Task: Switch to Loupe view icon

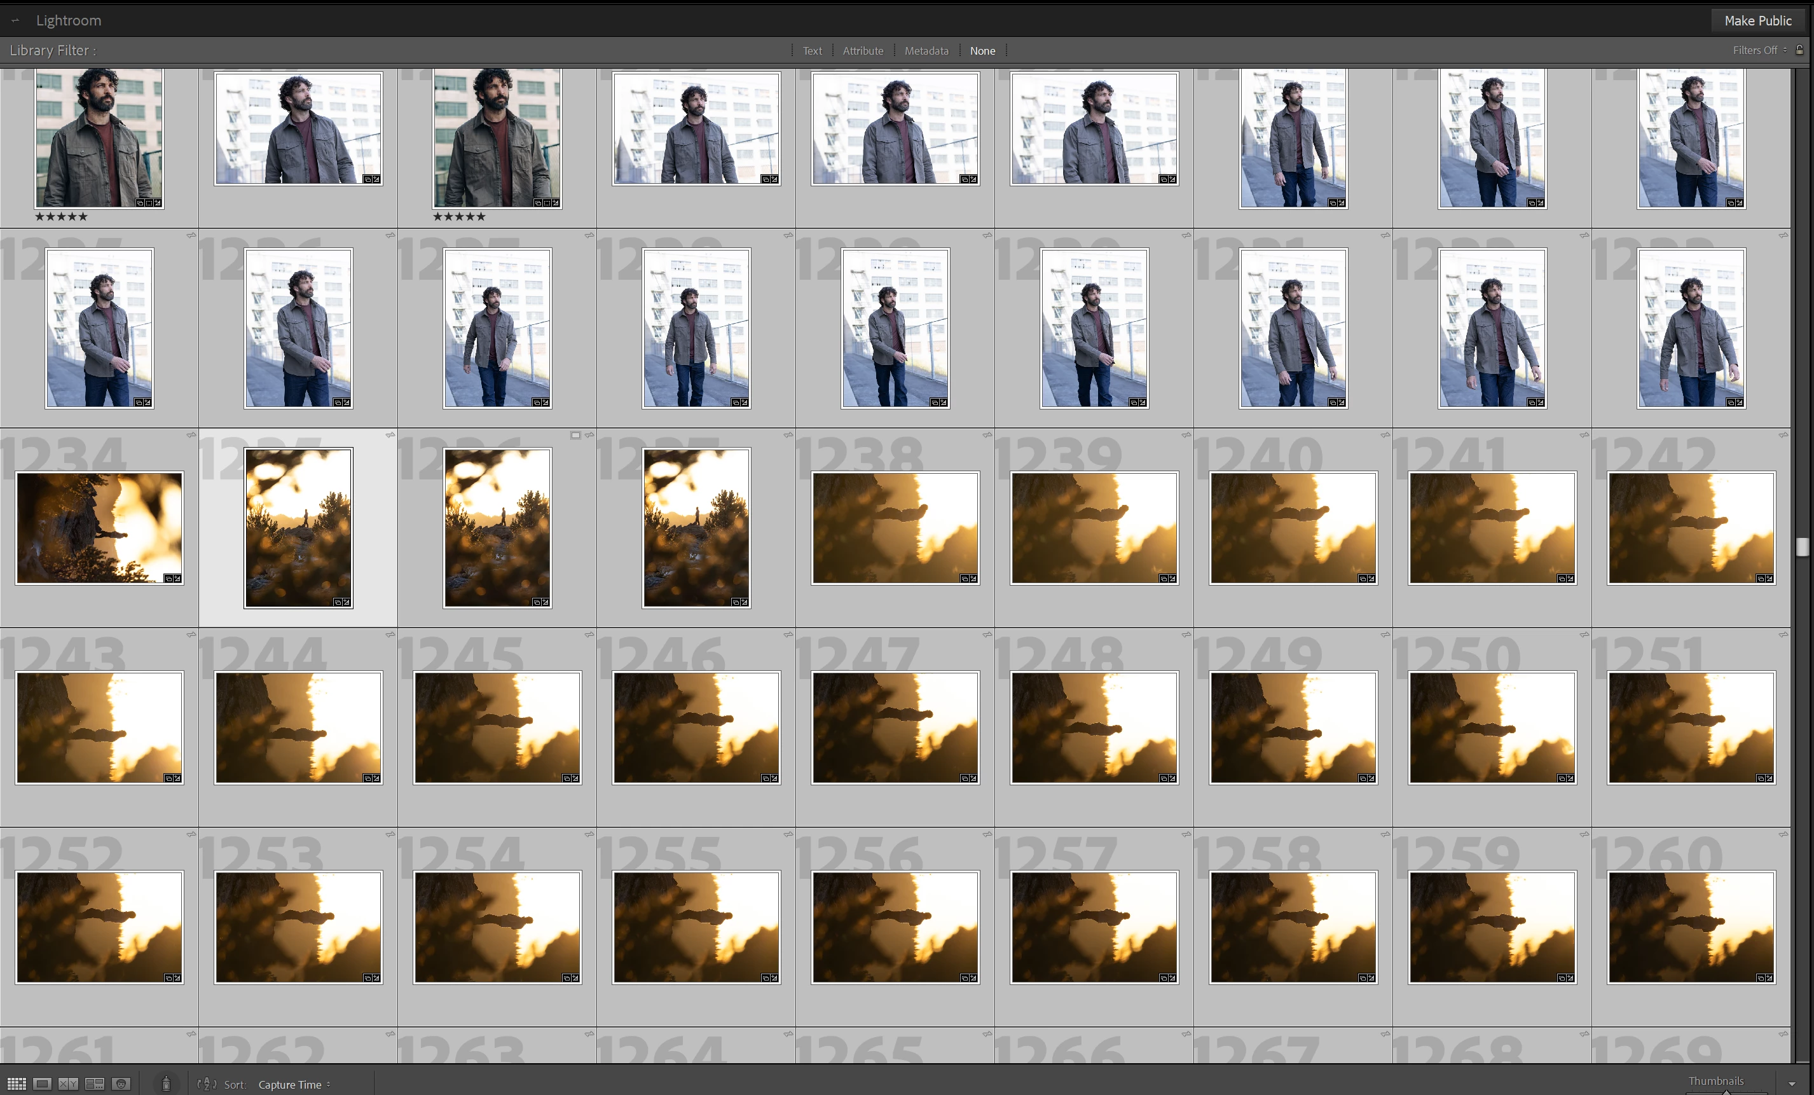Action: tap(43, 1084)
